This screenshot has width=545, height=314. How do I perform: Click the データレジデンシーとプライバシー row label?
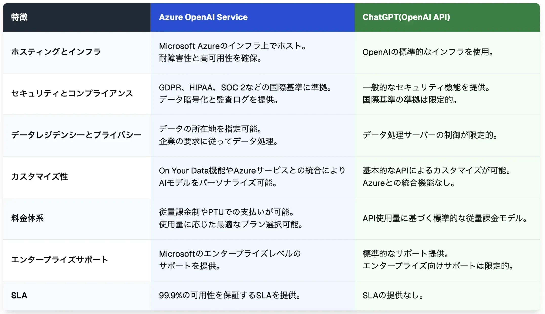76,135
